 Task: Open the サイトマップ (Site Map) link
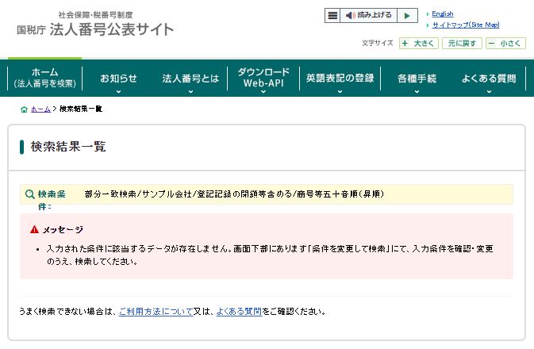click(466, 25)
